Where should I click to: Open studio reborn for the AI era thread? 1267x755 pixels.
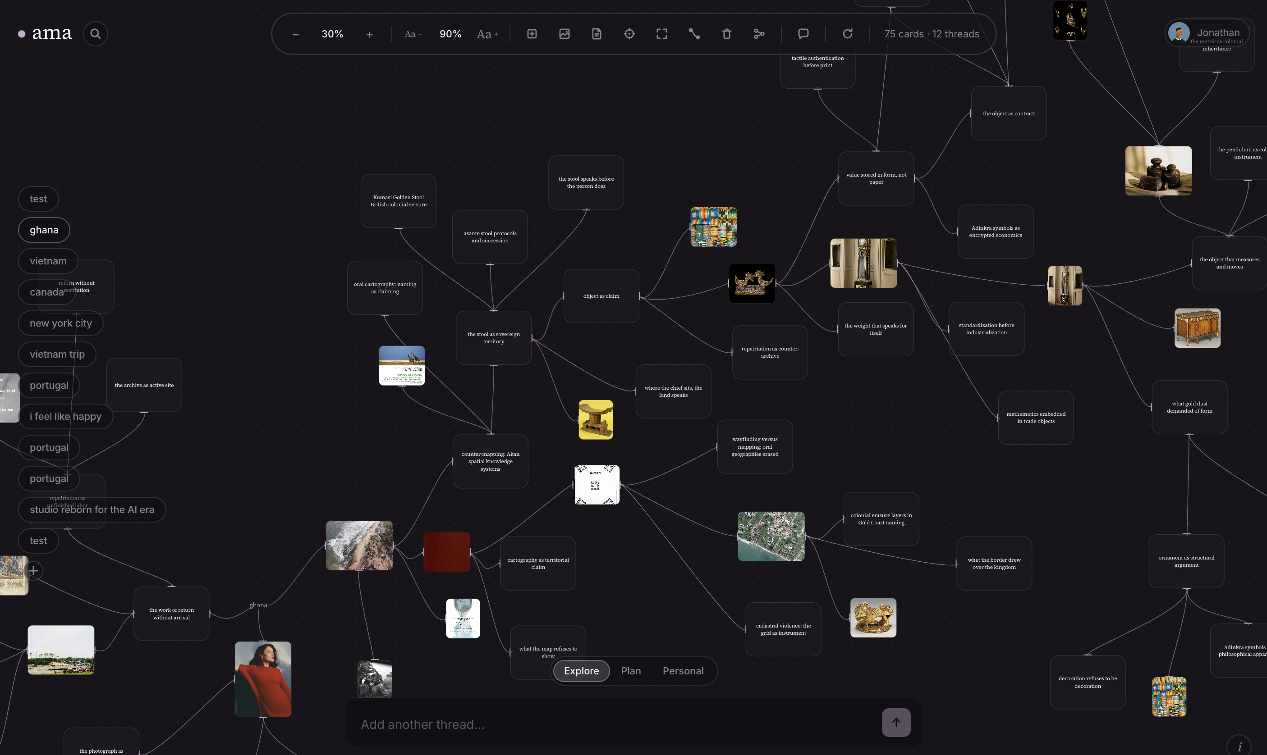pyautogui.click(x=92, y=509)
